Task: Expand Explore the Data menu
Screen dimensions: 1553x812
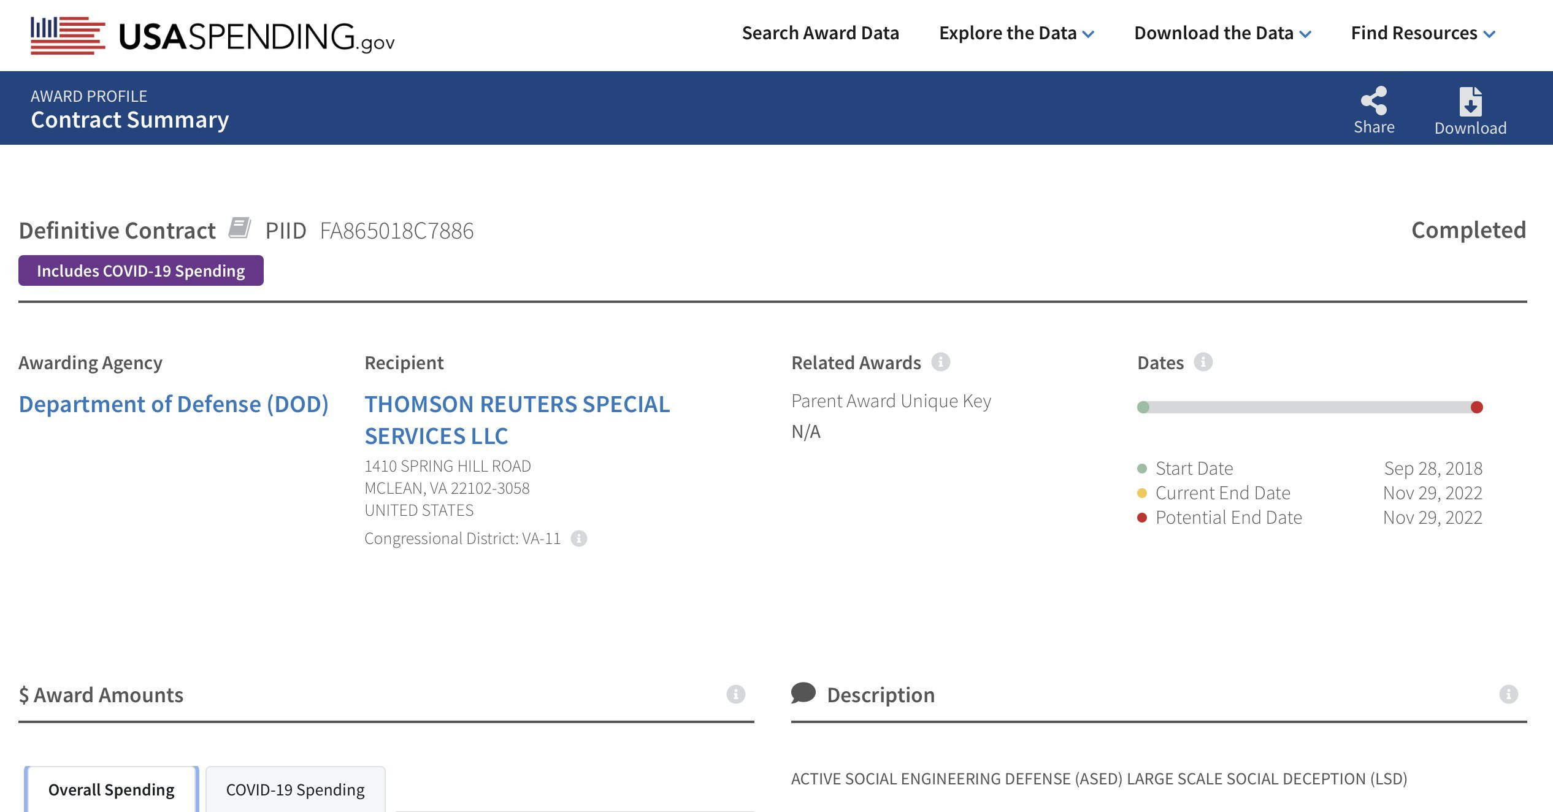Action: coord(1016,33)
